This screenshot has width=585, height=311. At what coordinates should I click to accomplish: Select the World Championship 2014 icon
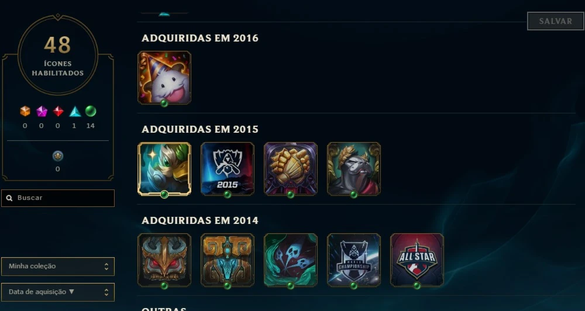354,260
